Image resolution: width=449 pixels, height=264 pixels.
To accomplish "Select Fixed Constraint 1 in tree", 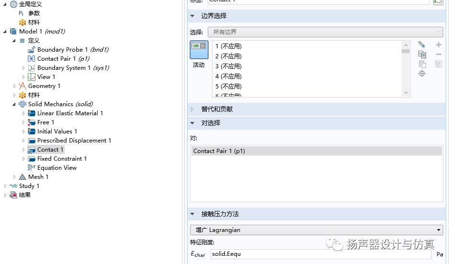I will [x=62, y=159].
